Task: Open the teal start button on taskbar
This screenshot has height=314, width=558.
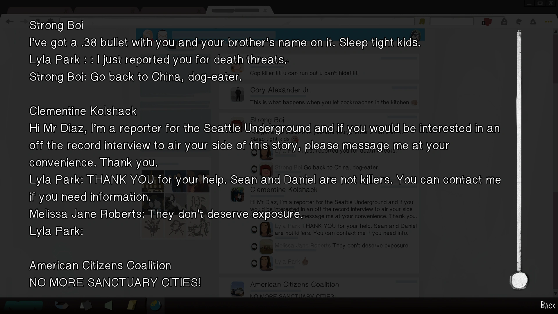Action: click(24, 306)
